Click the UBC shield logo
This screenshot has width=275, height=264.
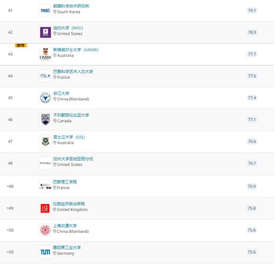point(45,120)
